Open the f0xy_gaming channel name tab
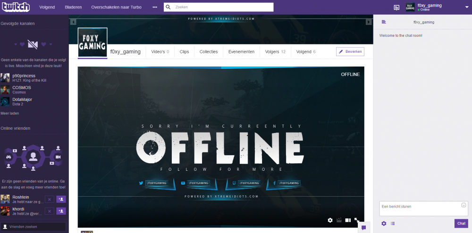This screenshot has width=472, height=233. click(x=125, y=52)
